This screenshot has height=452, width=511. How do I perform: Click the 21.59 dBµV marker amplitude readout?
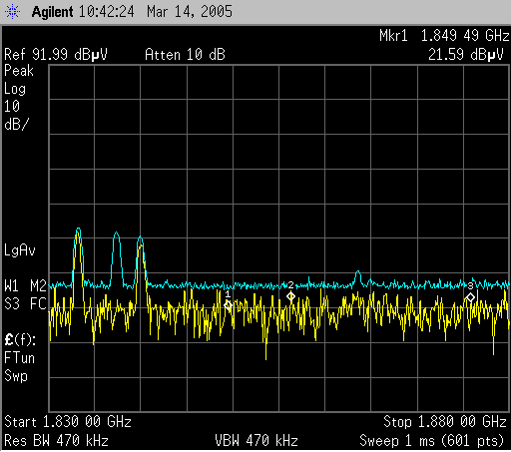466,55
